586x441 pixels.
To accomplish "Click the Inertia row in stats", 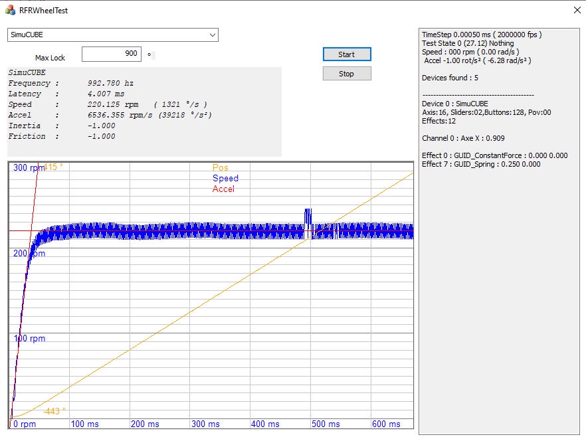I will point(62,126).
